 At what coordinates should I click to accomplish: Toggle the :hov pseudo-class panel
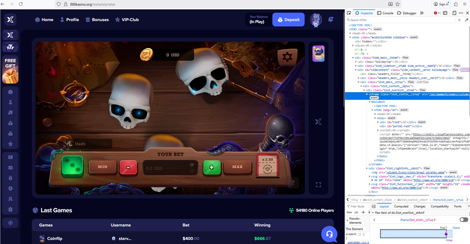coord(349,212)
